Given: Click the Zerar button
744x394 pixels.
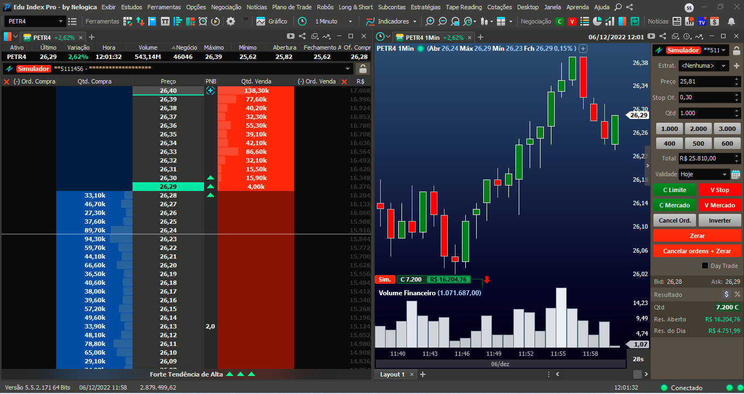Looking at the screenshot, I should coord(697,236).
